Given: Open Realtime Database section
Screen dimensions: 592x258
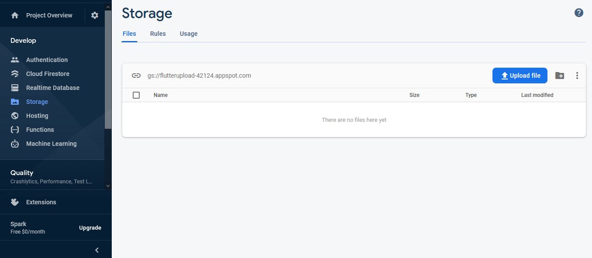Looking at the screenshot, I should pos(53,88).
